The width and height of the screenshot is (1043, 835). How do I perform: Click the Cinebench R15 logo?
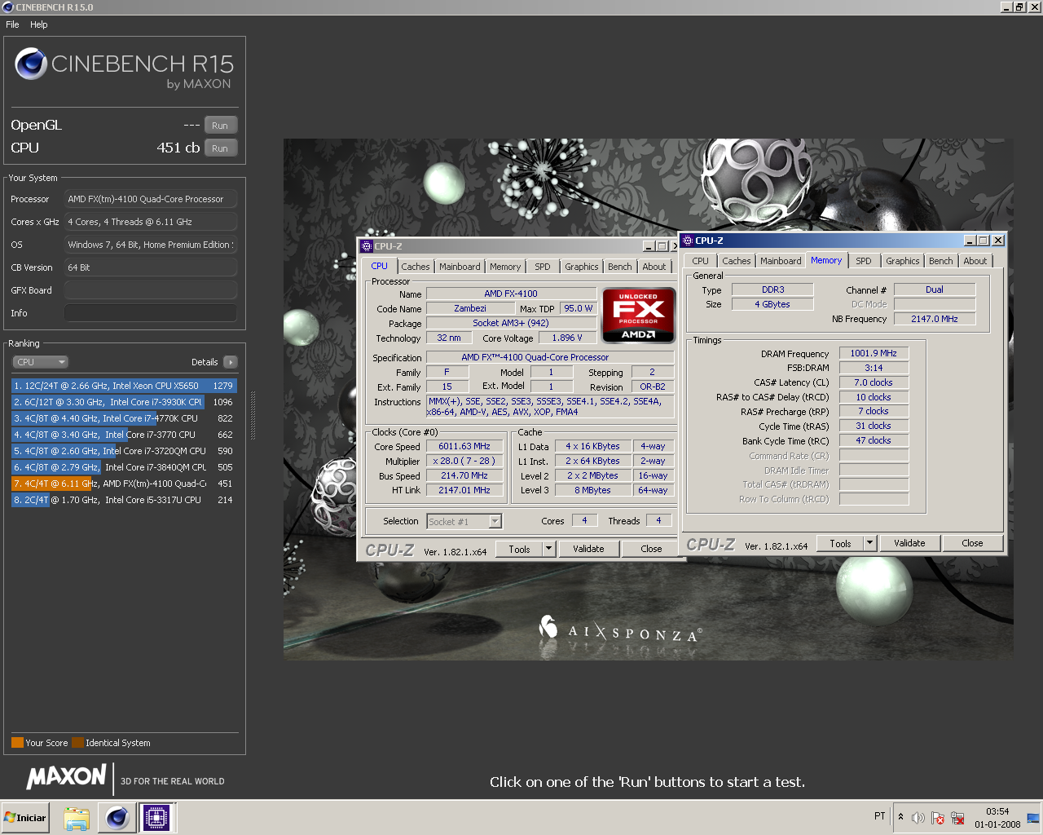[125, 68]
